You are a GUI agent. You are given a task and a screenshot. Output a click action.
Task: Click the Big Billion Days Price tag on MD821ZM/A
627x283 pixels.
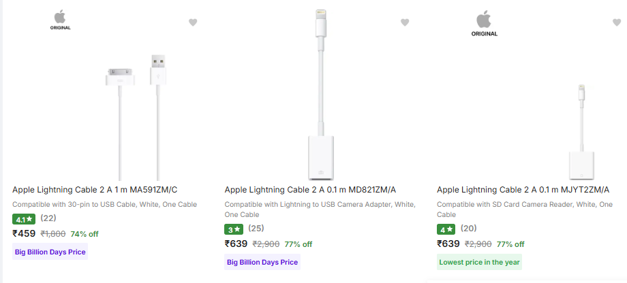click(262, 262)
